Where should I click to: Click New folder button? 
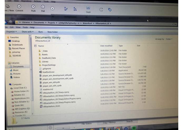(52, 32)
